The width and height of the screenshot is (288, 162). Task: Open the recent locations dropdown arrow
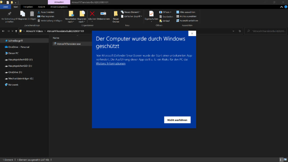[x=12, y=31]
